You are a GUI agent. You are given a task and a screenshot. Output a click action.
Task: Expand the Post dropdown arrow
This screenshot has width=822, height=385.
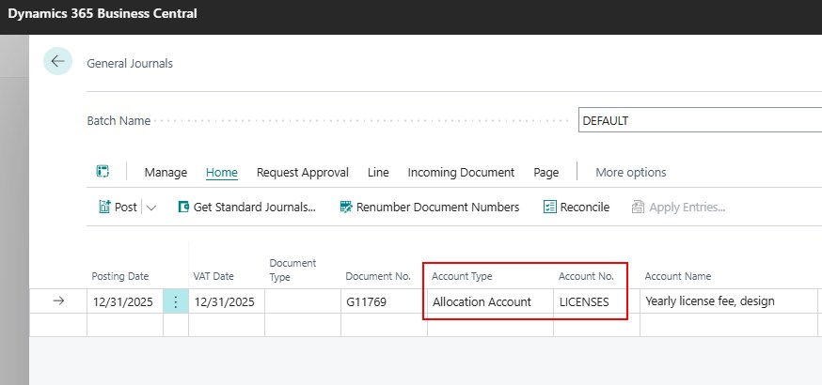151,207
